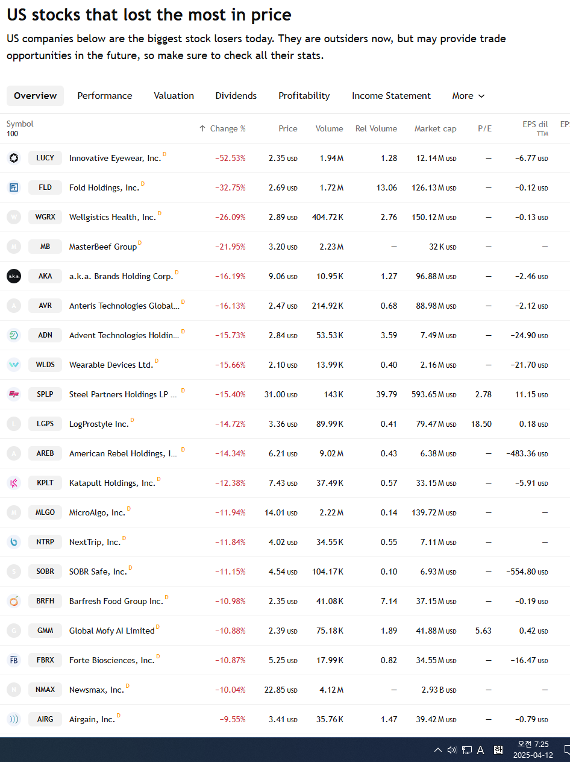Open the taskbar clock and date
570x762 pixels.
pyautogui.click(x=533, y=750)
